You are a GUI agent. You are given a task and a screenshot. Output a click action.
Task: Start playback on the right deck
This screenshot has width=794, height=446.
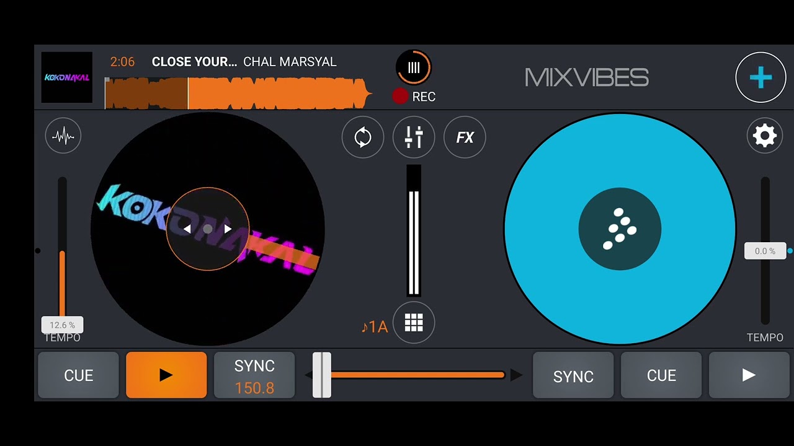pos(749,375)
